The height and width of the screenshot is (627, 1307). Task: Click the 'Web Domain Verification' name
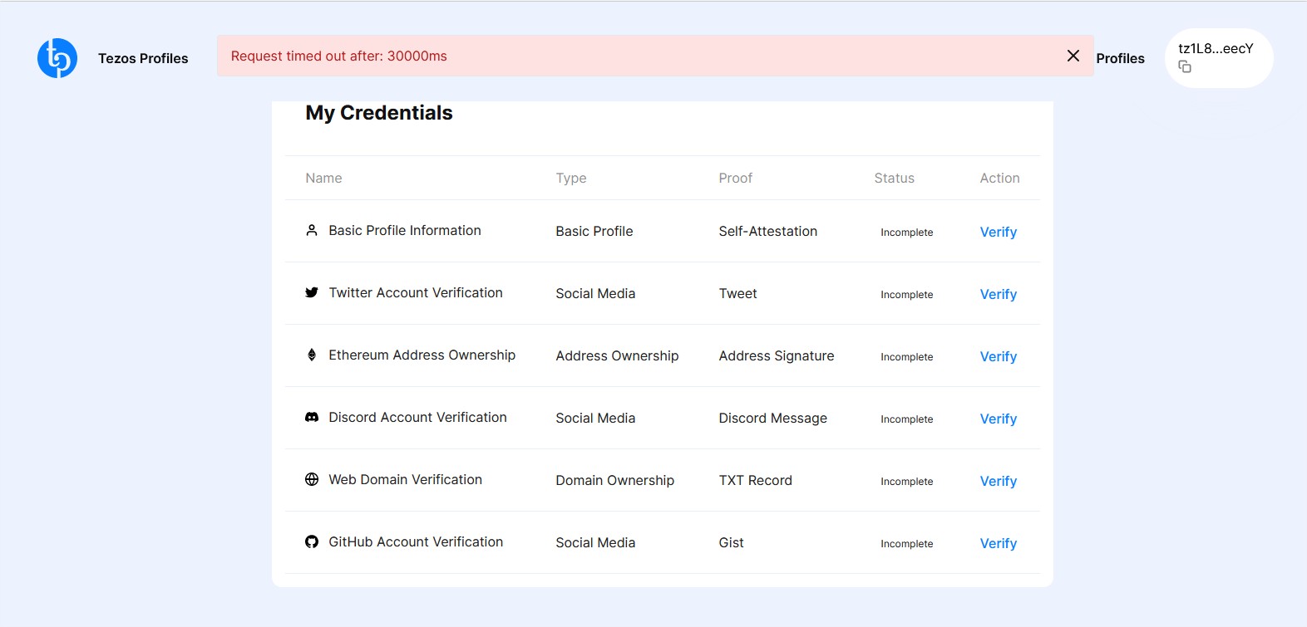pos(405,479)
